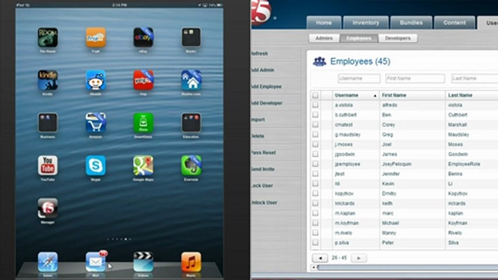
Task: Click Pass Reset in the sidebar
Action: coord(264,153)
